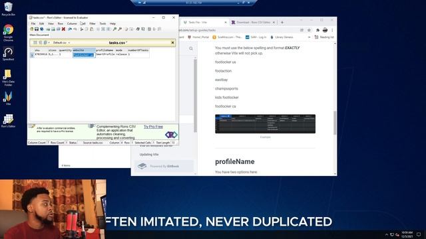Select Vite's Data Folder on the desktop
The width and height of the screenshot is (426, 239).
click(x=8, y=78)
